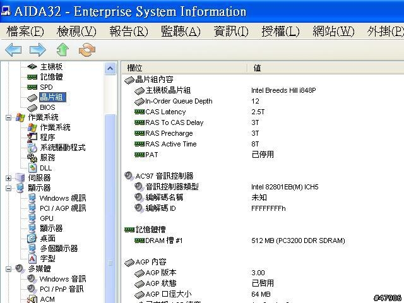Collapse the 顯示器 tree node
This screenshot has width=404, height=303.
(x=8, y=188)
